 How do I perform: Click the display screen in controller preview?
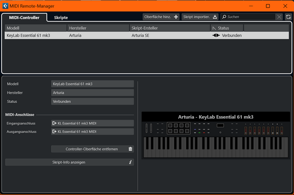[x=220, y=125]
